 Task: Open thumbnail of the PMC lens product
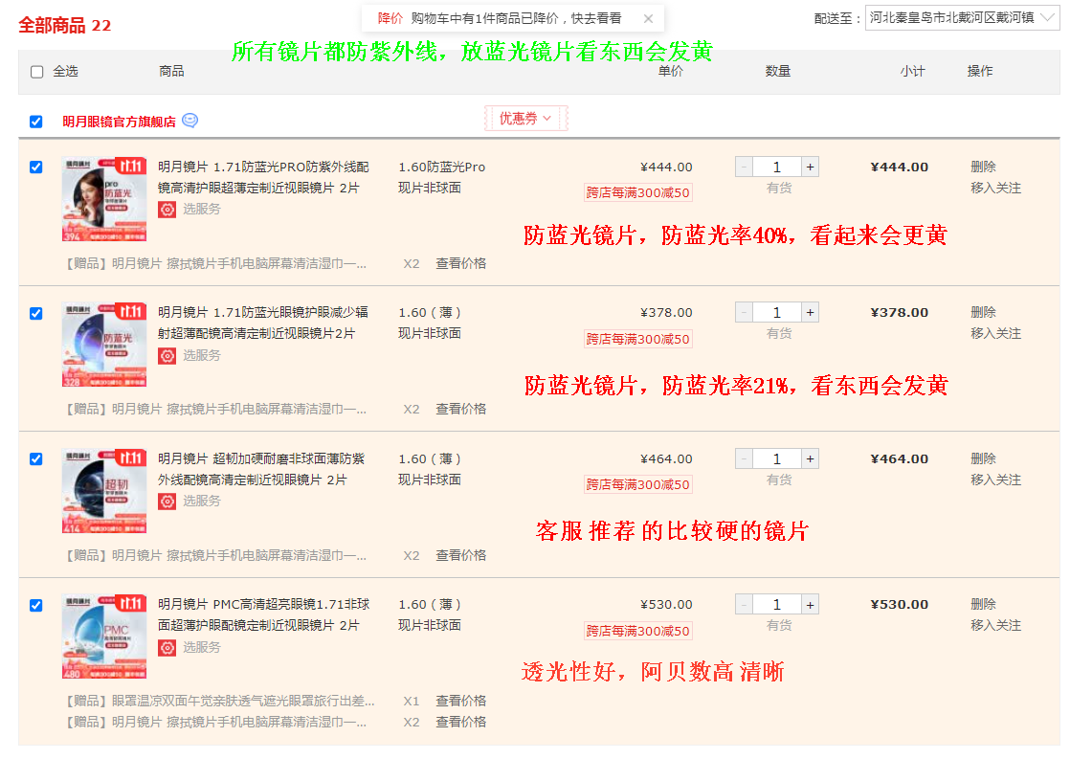(103, 636)
